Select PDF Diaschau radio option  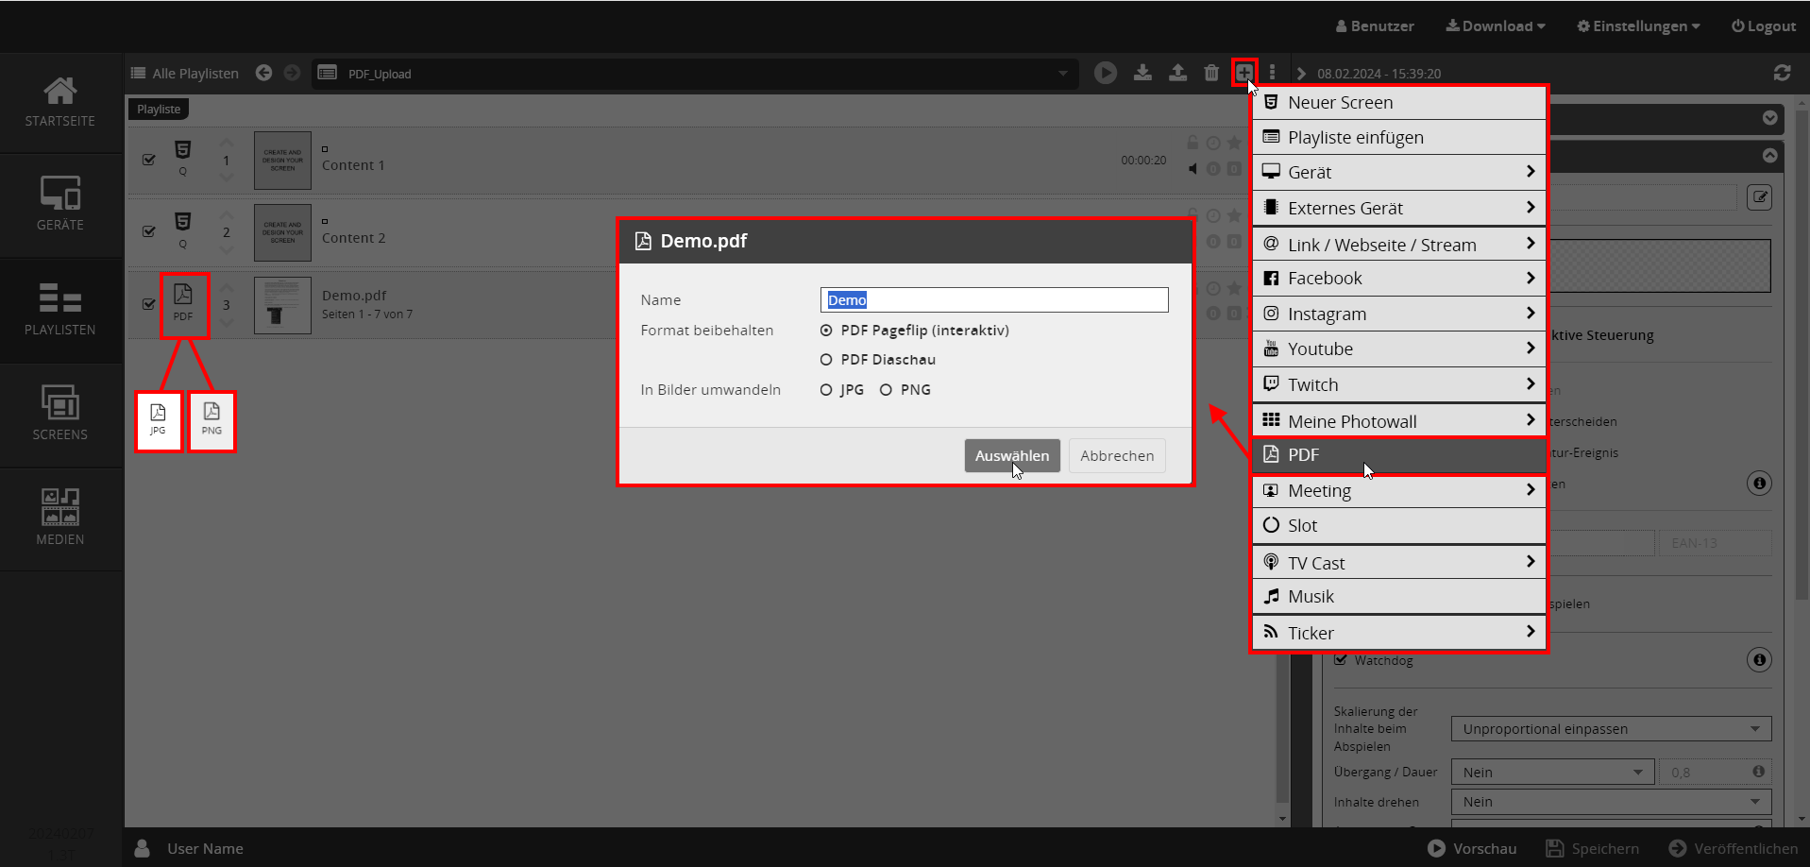(x=826, y=360)
